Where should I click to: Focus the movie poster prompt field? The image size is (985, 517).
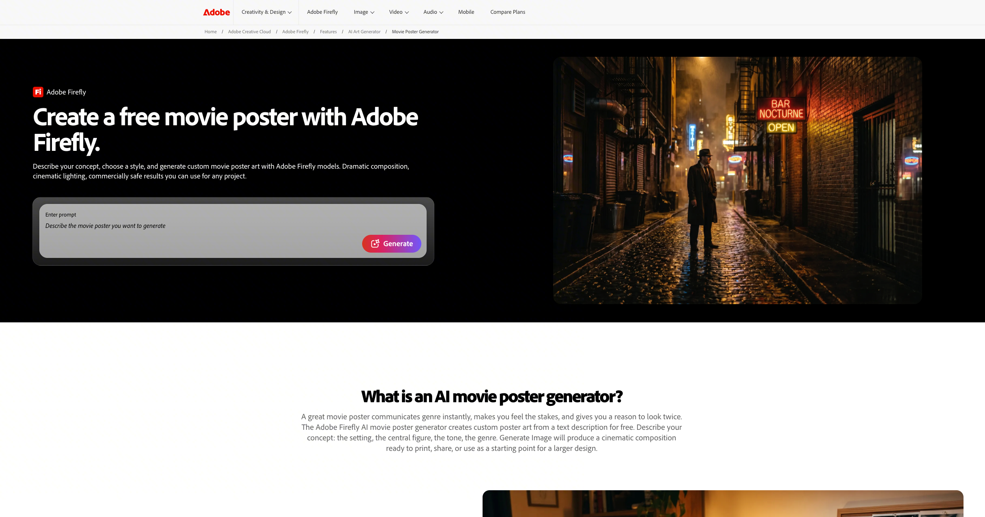(233, 231)
